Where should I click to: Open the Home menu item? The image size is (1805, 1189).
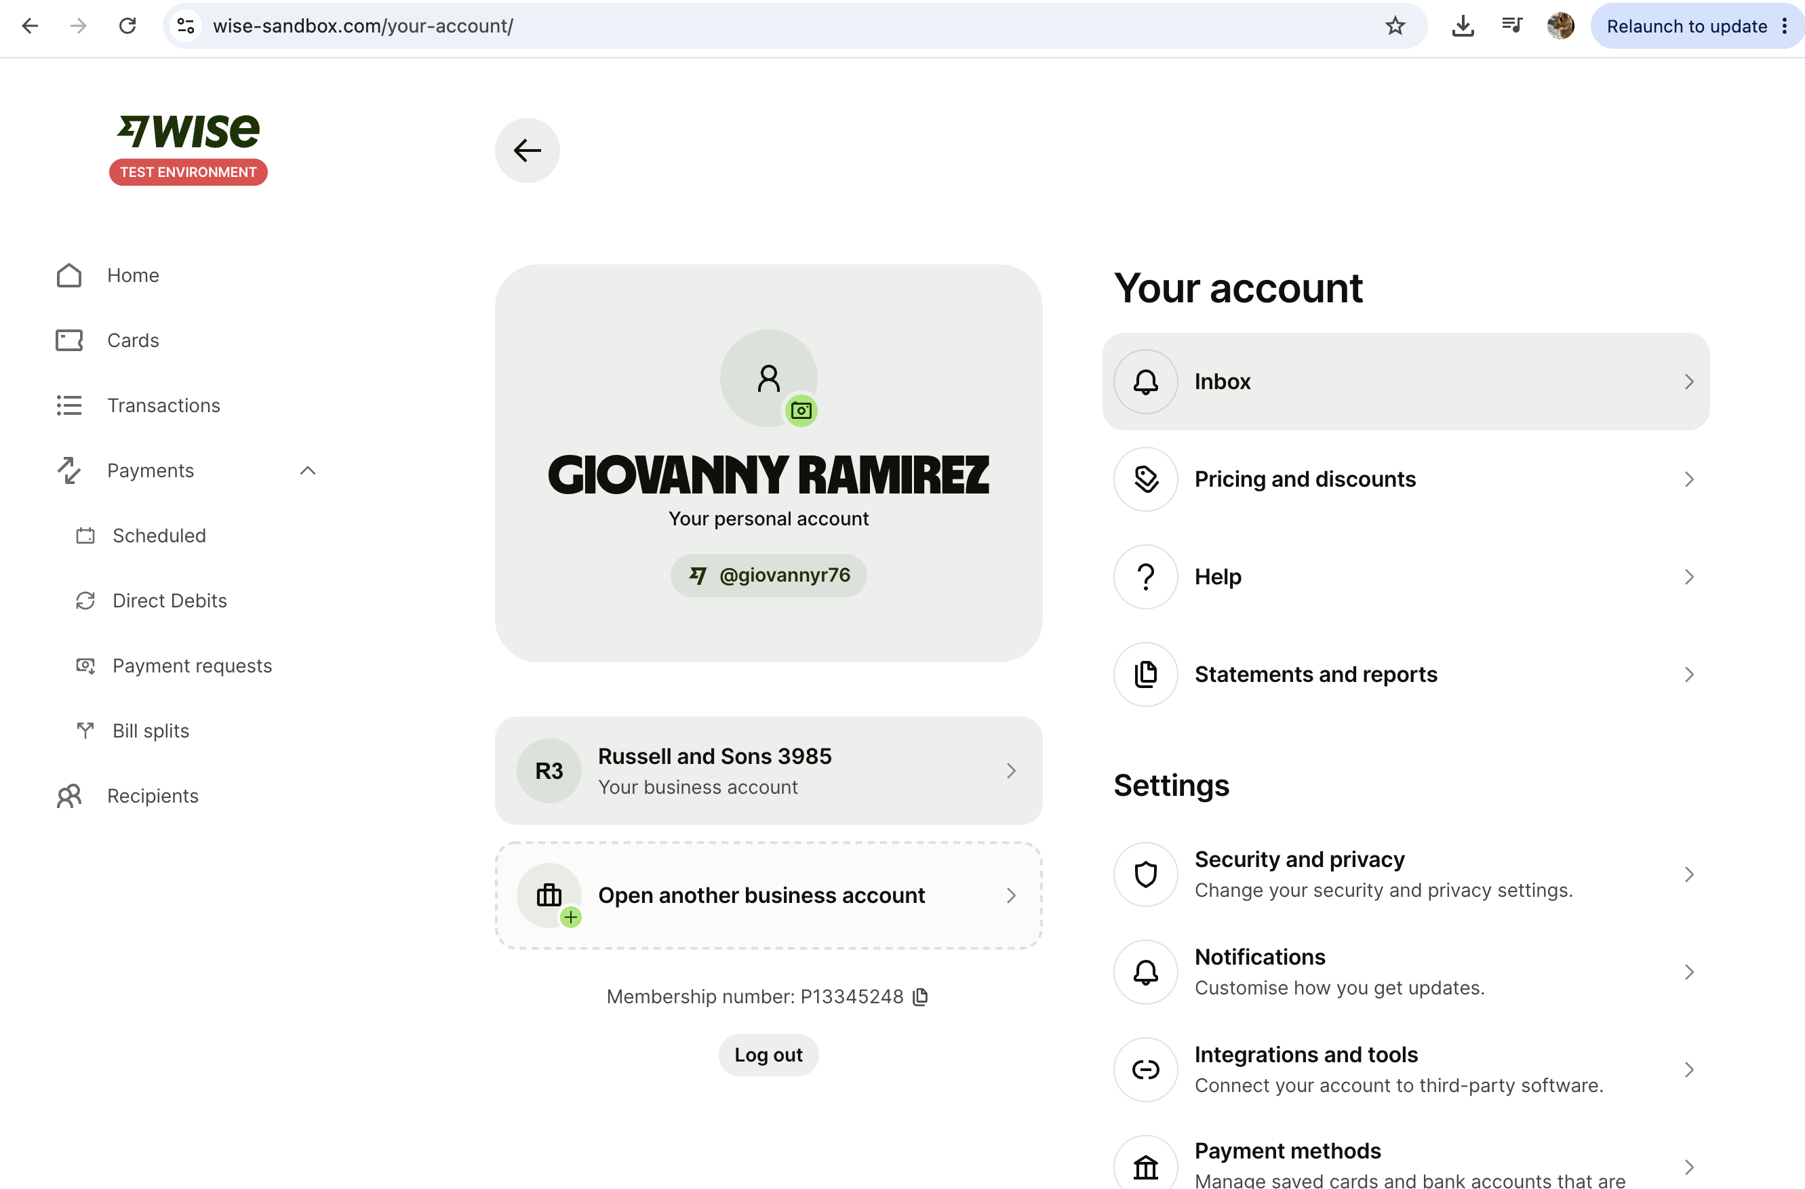click(x=133, y=275)
